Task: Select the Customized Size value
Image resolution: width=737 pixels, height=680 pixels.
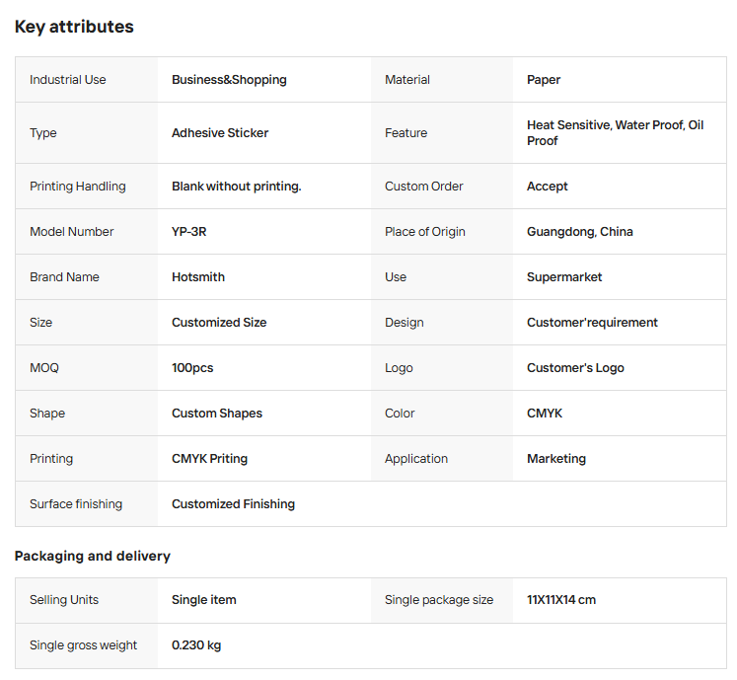Action: tap(219, 323)
